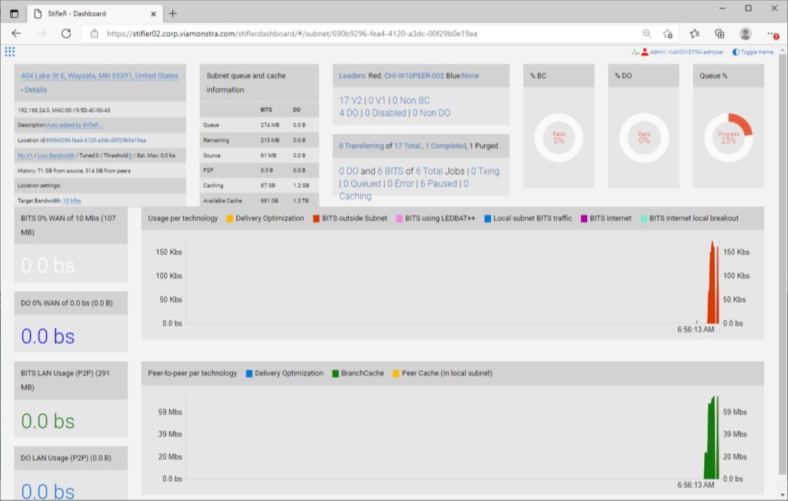The height and width of the screenshot is (501, 788).
Task: Add this page to favorites
Action: pos(667,34)
